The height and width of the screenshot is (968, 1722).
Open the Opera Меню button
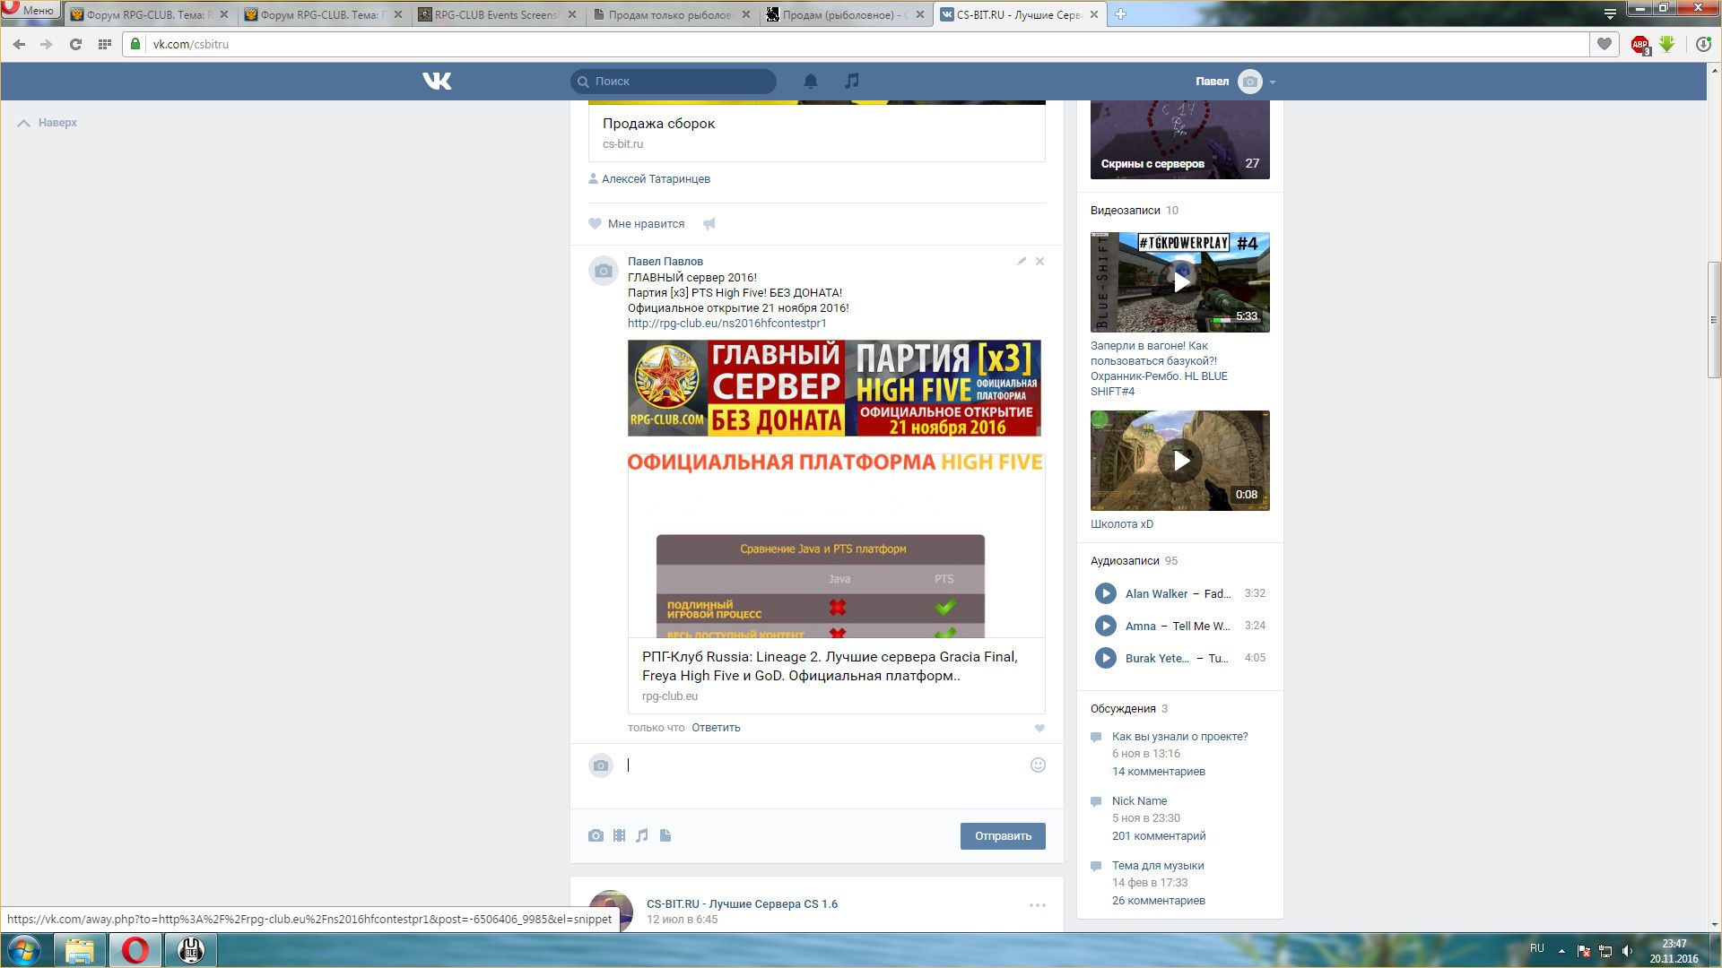point(30,11)
